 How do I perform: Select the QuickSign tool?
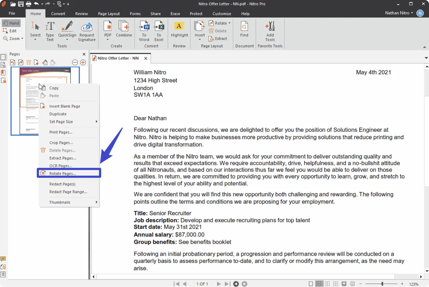point(67,30)
